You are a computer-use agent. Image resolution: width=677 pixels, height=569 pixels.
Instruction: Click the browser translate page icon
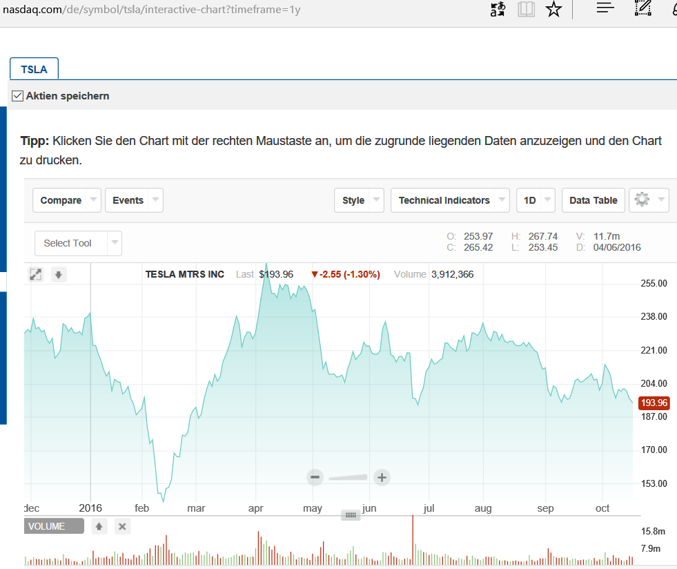tap(498, 9)
